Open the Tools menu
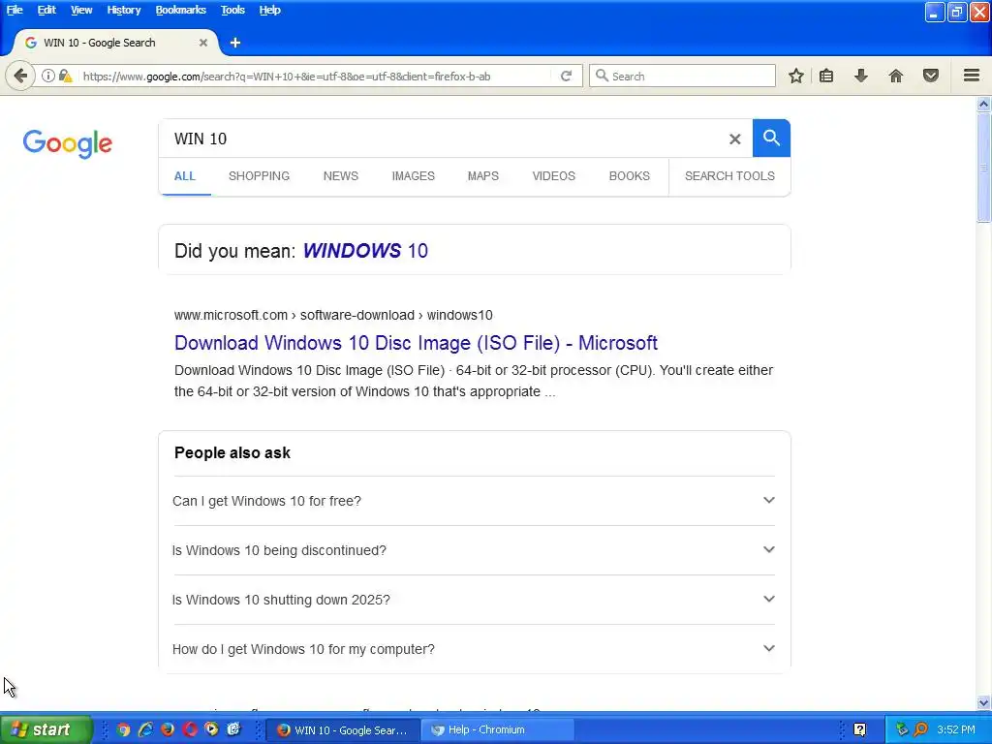The image size is (992, 744). [232, 10]
